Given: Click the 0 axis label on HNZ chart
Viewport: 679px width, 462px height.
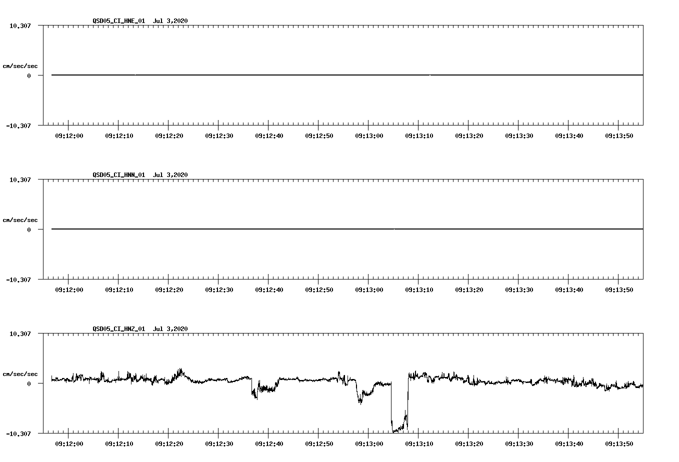Looking at the screenshot, I should coord(29,383).
